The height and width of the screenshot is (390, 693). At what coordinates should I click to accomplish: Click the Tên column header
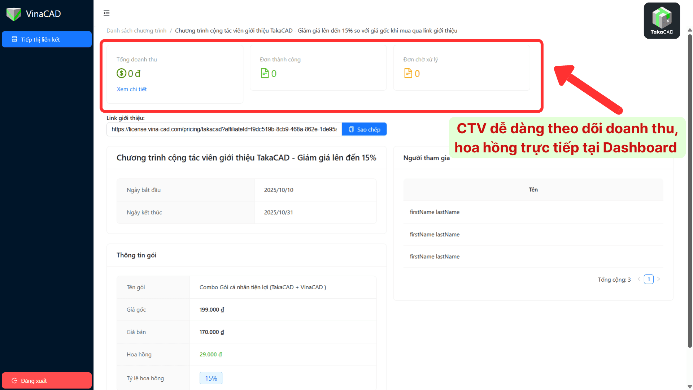[533, 190]
